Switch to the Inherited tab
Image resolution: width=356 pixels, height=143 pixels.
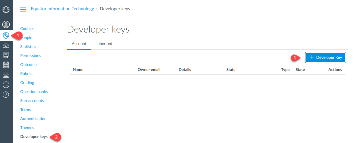tap(104, 44)
